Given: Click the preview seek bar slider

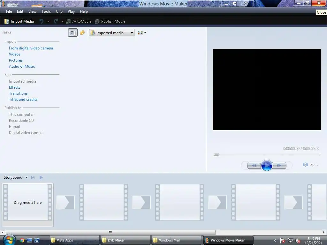Looking at the screenshot, I should pyautogui.click(x=217, y=155).
